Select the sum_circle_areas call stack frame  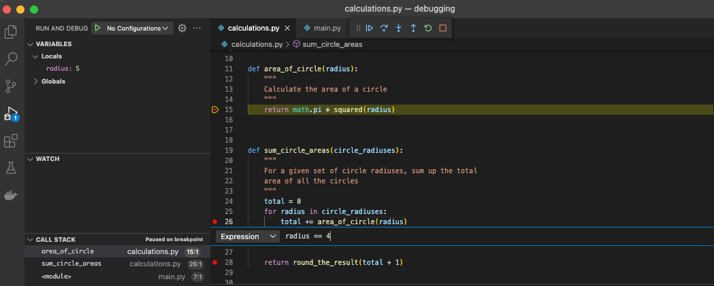click(118, 264)
